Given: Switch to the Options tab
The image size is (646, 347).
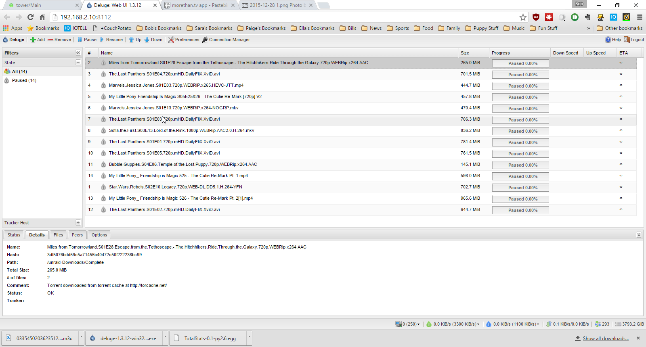Looking at the screenshot, I should pos(99,235).
